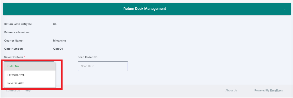Select the Gate04 gate number value
This screenshot has width=293, height=98.
point(58,49)
